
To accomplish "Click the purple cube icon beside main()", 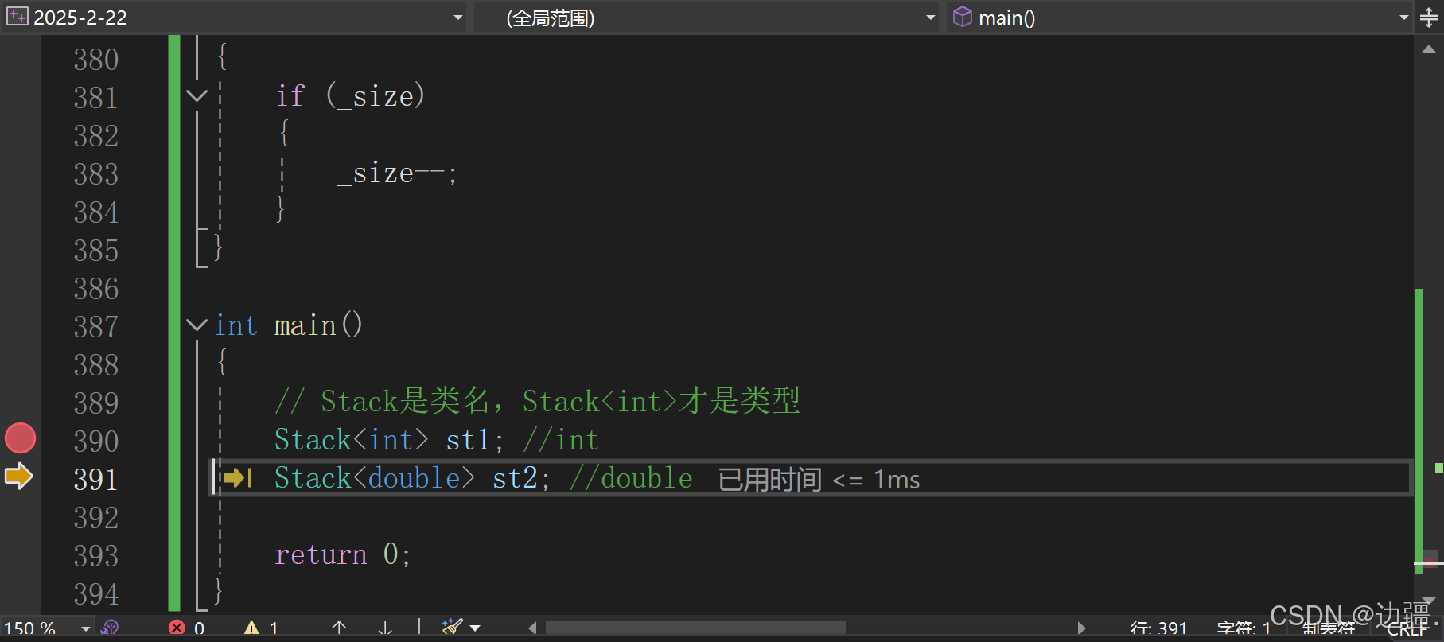I will click(963, 17).
